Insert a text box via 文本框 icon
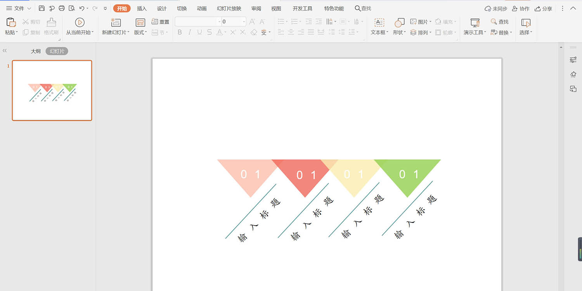 [379, 22]
